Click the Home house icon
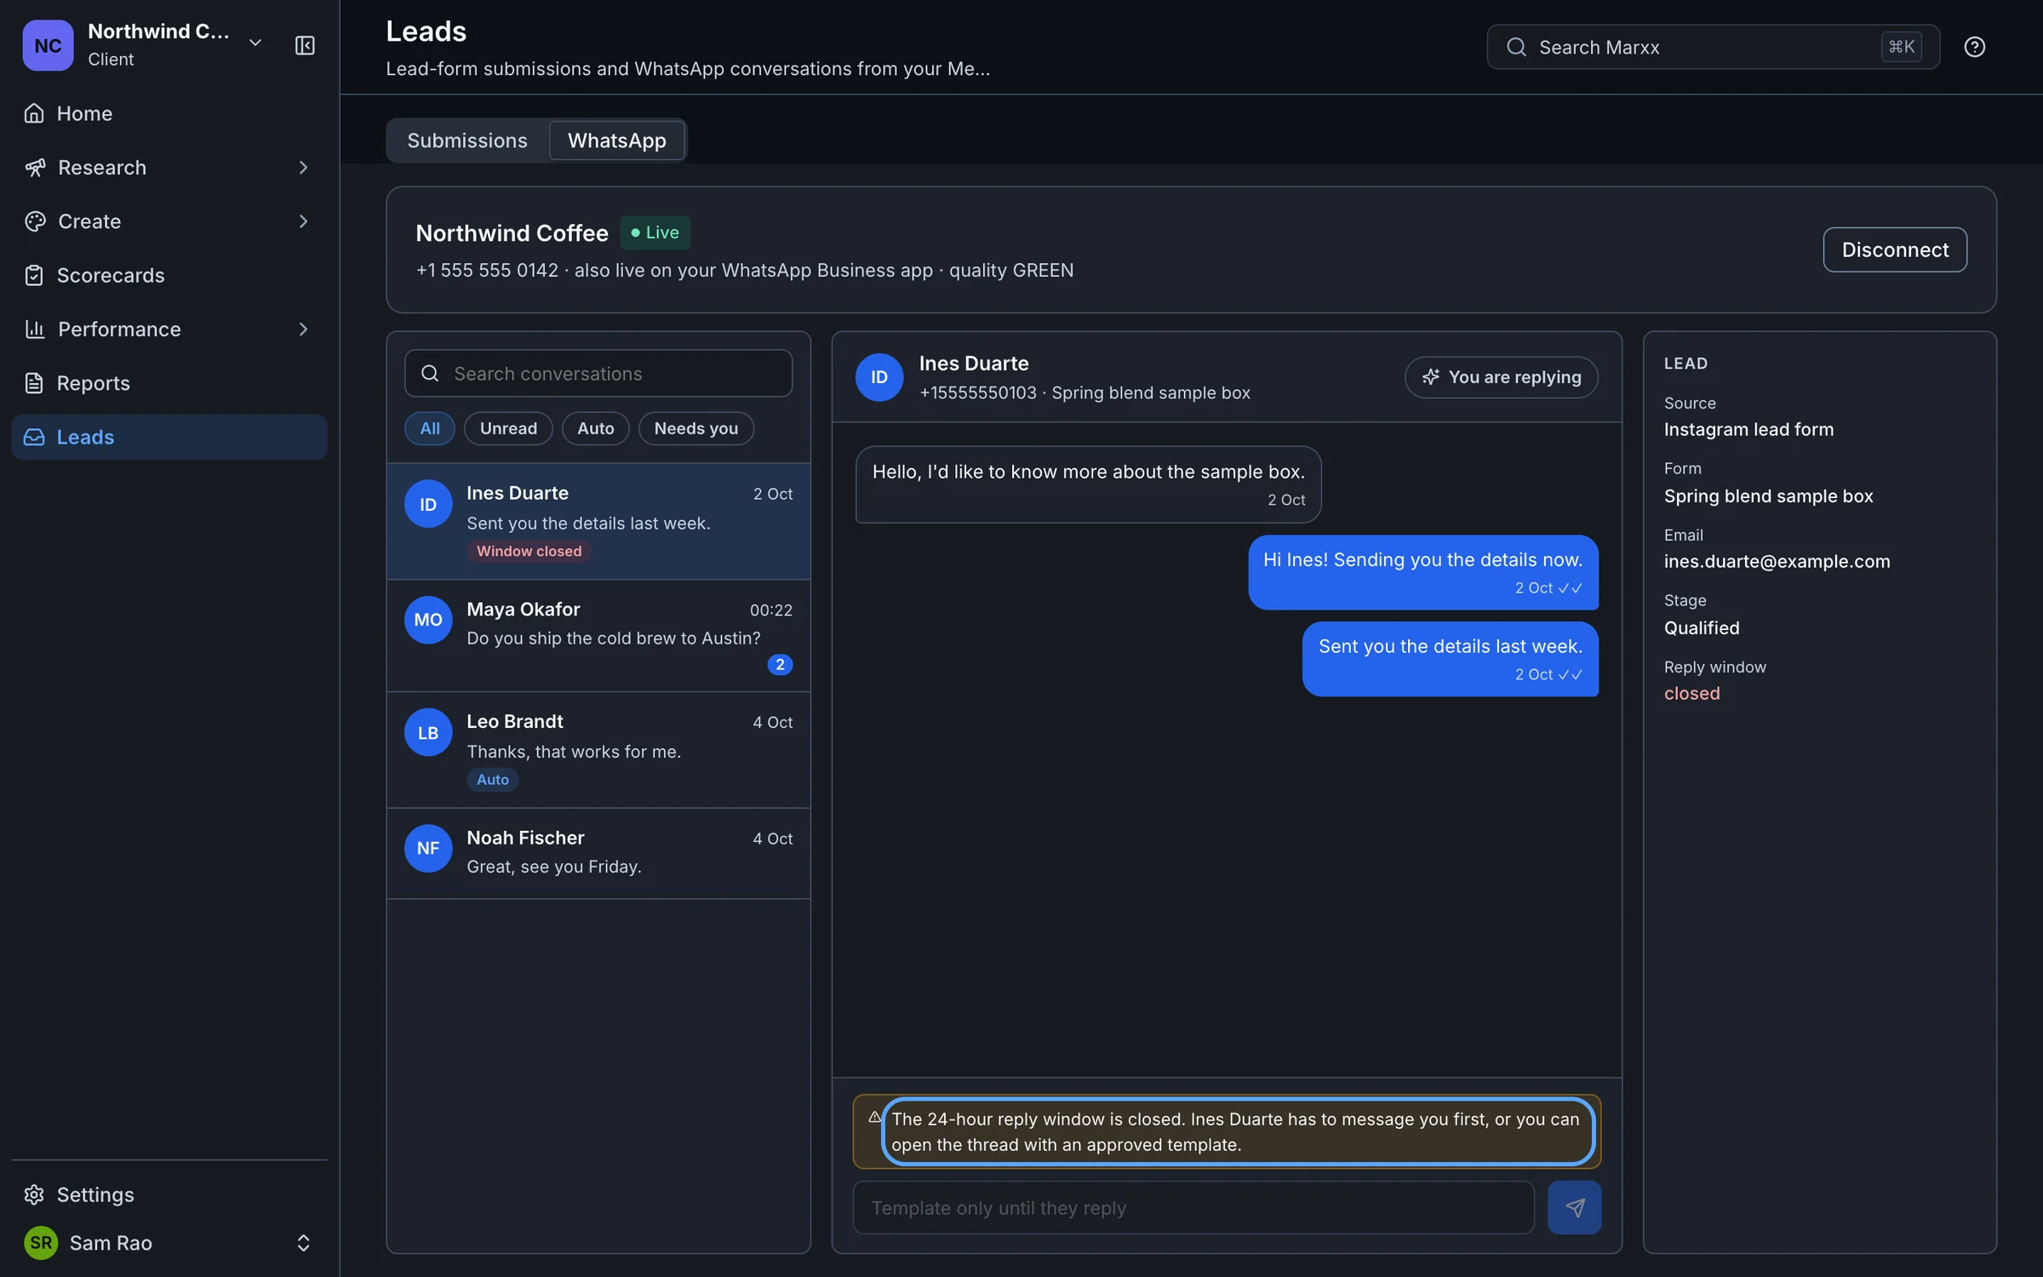 pos(34,113)
